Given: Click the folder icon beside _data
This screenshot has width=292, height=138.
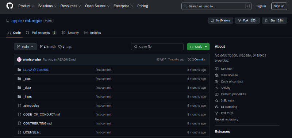Looking at the screenshot, I should [x=19, y=88].
